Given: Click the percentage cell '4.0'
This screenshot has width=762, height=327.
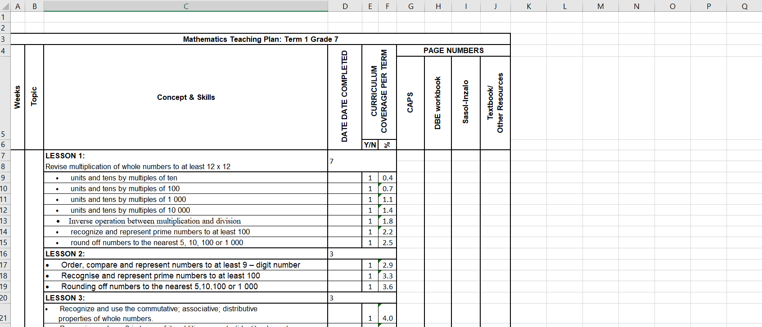Looking at the screenshot, I should (387, 314).
